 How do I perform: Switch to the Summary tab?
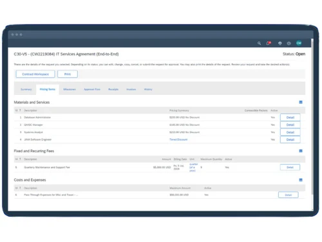[26, 89]
